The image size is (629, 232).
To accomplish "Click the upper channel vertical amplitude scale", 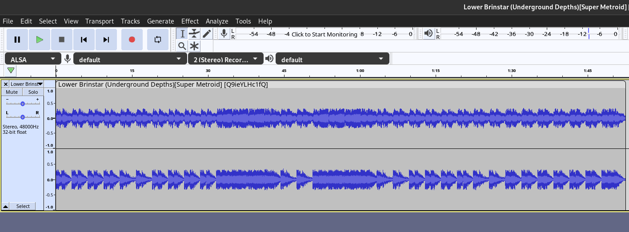I will click(50, 118).
